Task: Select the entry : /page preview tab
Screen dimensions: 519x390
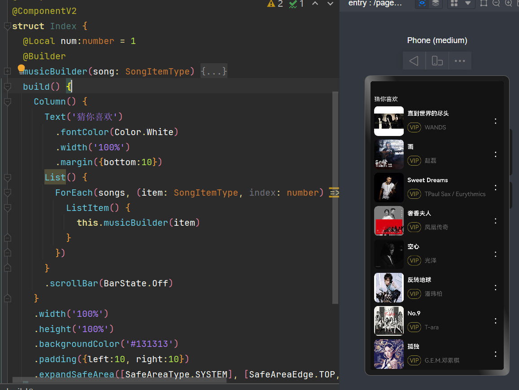Action: coord(375,4)
